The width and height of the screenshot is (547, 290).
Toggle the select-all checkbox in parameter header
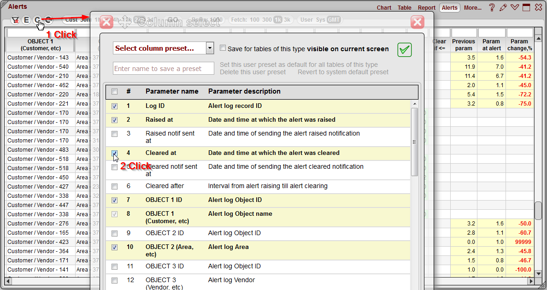click(115, 91)
